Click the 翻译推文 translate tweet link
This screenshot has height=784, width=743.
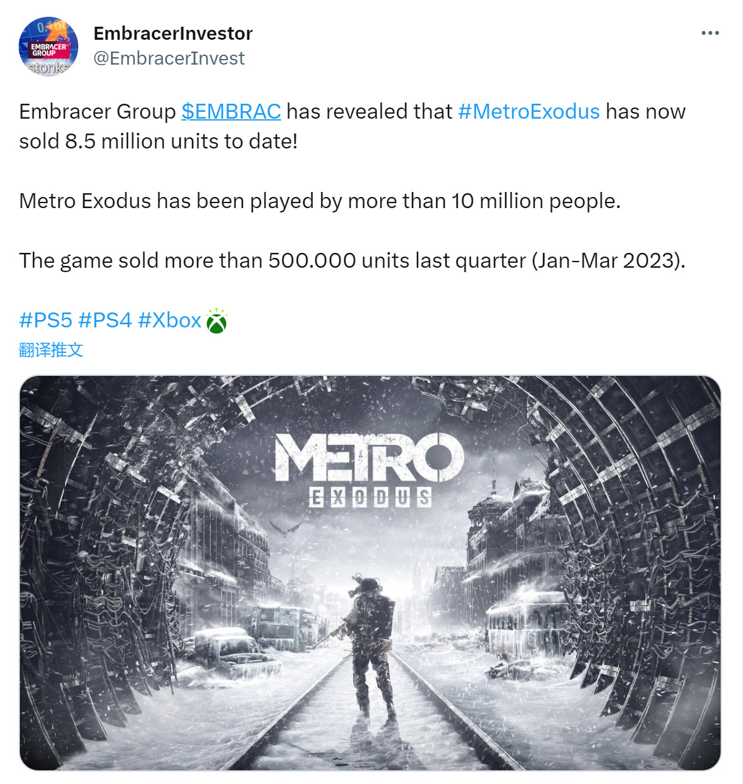pyautogui.click(x=51, y=350)
